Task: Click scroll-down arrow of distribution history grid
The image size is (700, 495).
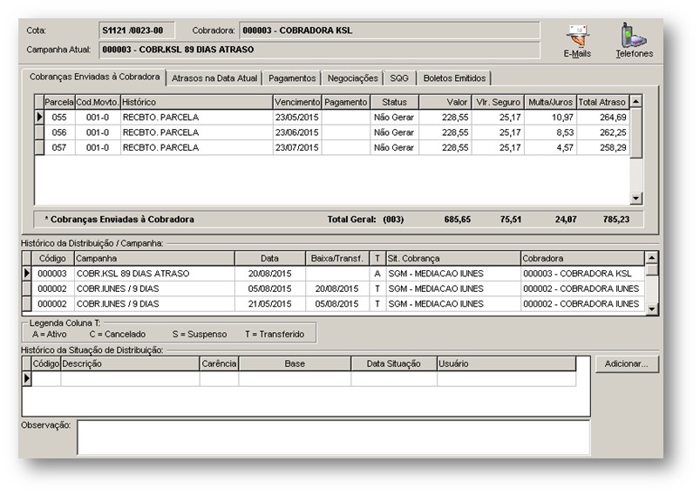Action: click(x=651, y=309)
